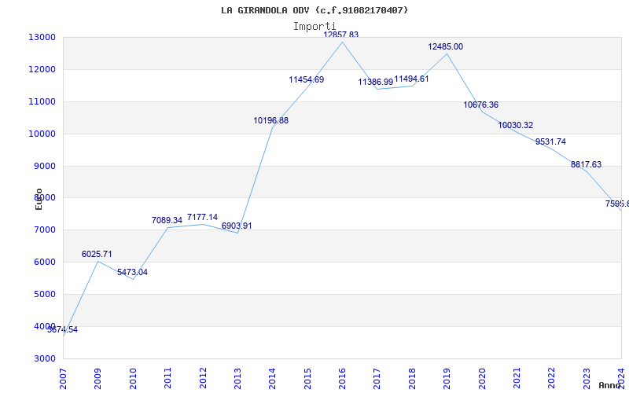The width and height of the screenshot is (629, 393).
Task: Select the data label 10676.36
Action: [481, 105]
